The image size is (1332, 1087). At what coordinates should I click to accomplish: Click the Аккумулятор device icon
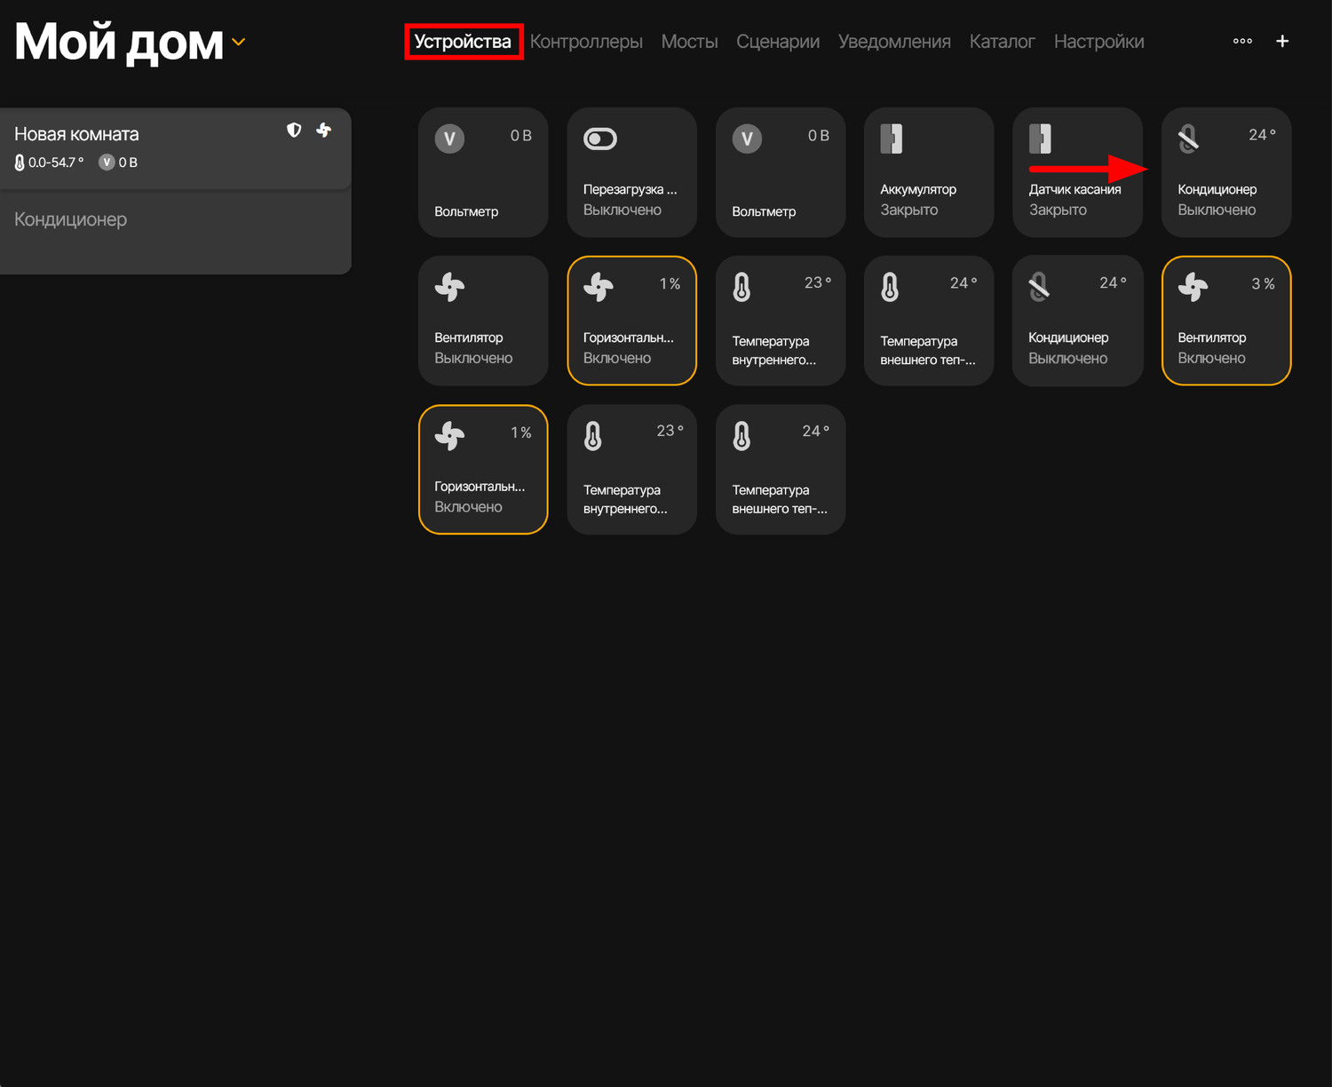891,139
